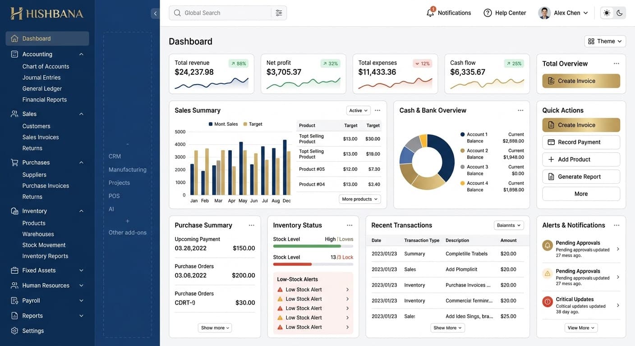635x346 pixels.
Task: Click the Record Payment button
Action: [x=581, y=142]
